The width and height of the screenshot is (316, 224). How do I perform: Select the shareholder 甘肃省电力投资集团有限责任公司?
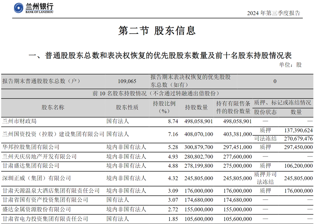pos(45,219)
